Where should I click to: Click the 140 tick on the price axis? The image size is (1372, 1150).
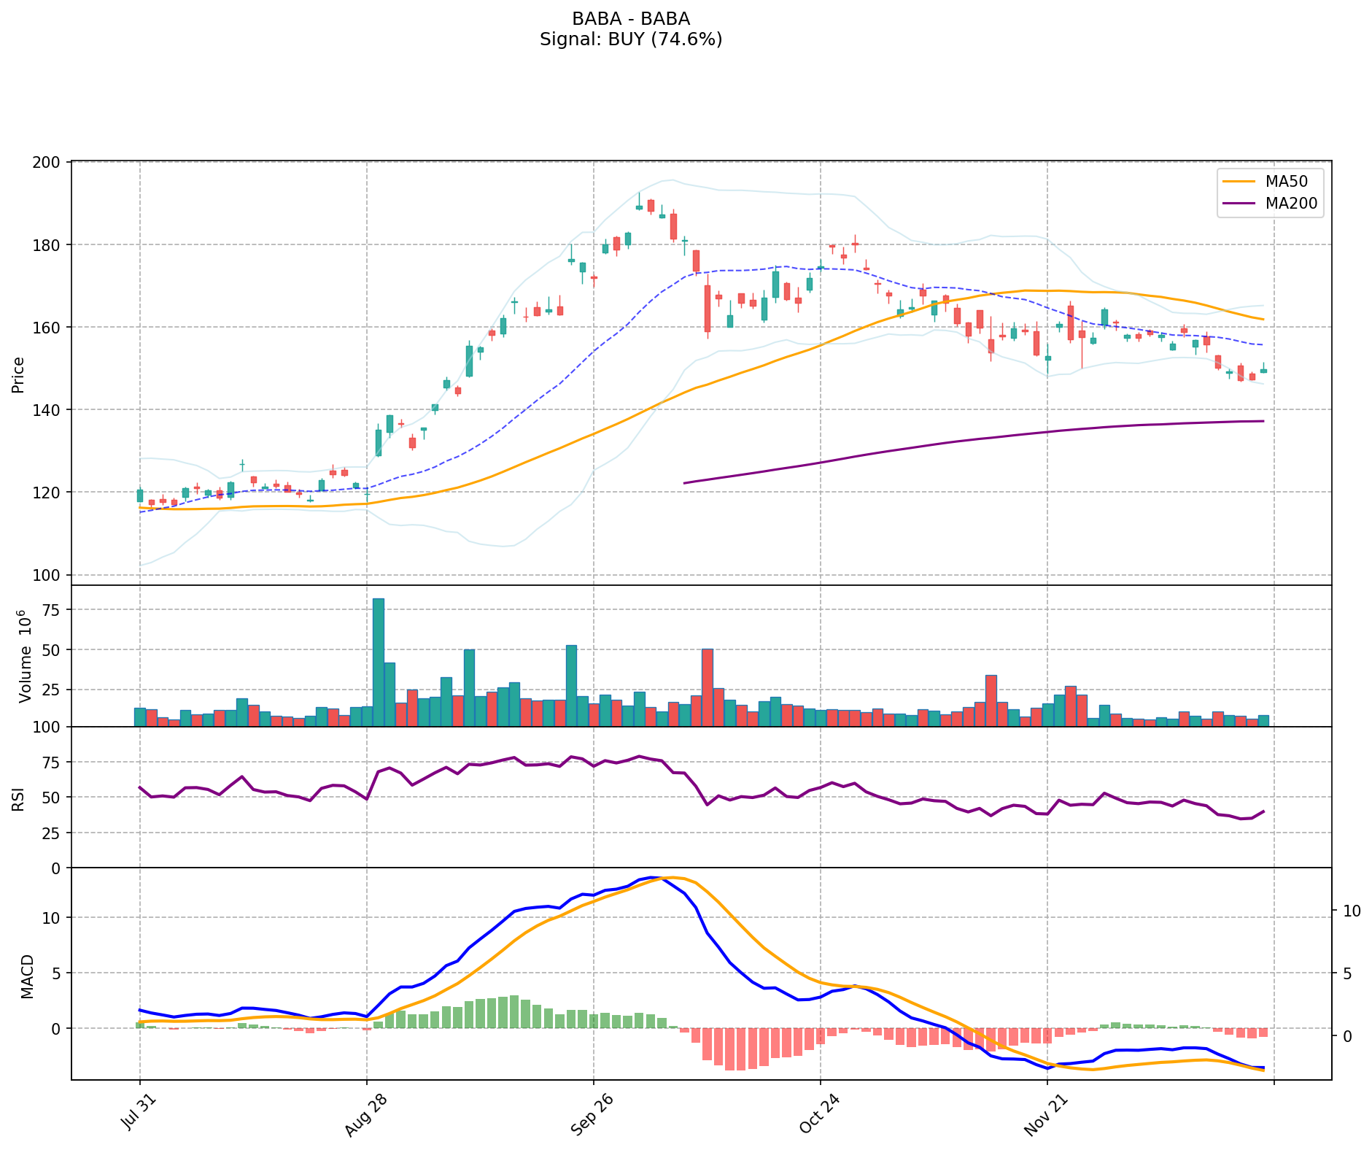point(50,410)
